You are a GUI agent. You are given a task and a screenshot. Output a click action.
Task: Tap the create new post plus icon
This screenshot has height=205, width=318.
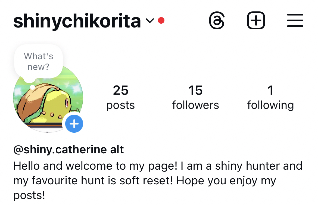(x=256, y=20)
